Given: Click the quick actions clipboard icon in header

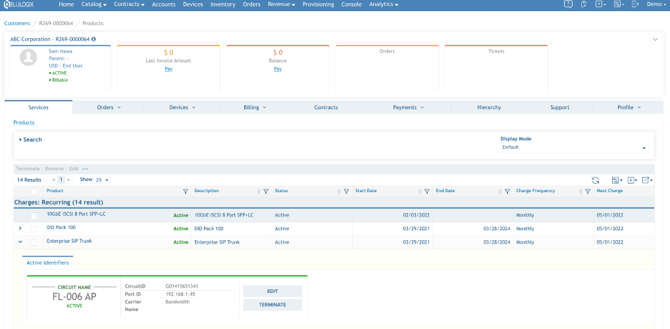Looking at the screenshot, I should click(x=584, y=4).
